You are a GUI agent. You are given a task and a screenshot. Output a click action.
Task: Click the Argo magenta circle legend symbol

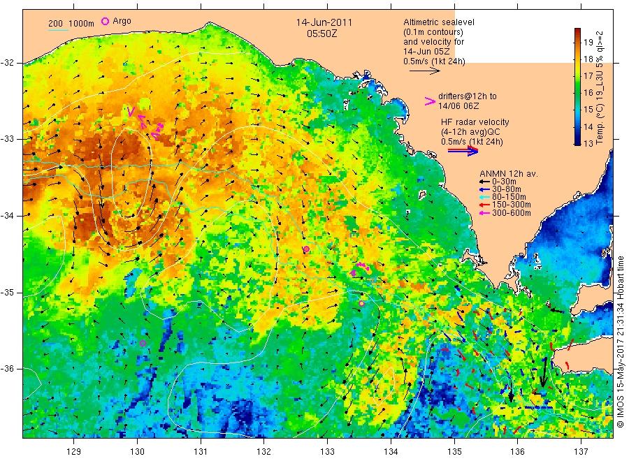click(105, 21)
